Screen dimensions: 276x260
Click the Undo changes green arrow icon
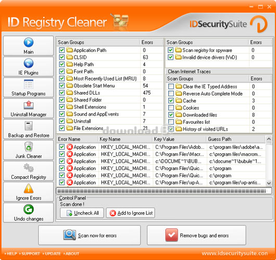29,210
